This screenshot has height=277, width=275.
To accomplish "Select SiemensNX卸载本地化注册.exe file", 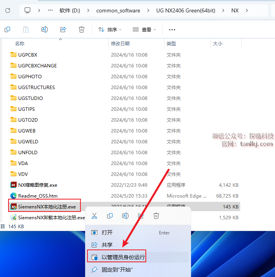I will [x=48, y=217].
